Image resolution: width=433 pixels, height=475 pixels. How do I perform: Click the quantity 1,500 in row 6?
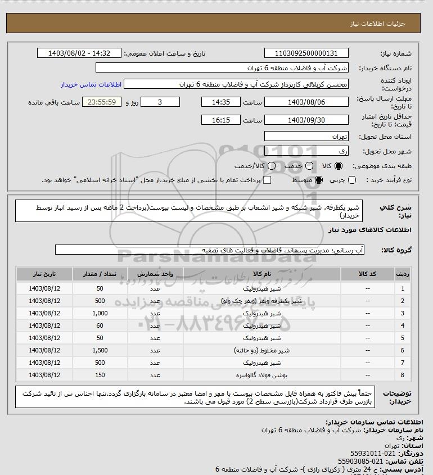100,350
